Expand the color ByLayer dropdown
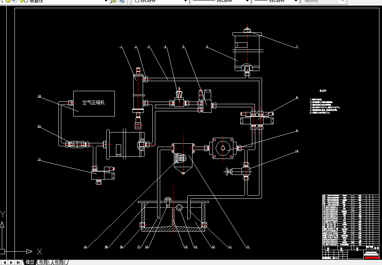 point(185,1)
